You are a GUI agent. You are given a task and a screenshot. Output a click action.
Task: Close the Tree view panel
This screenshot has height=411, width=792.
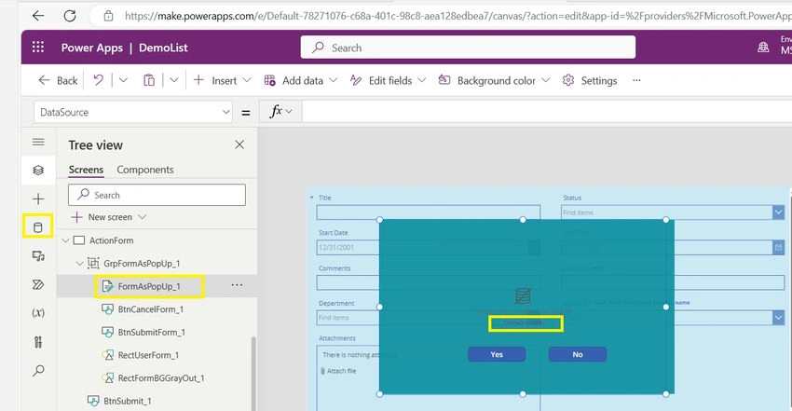[x=239, y=144]
